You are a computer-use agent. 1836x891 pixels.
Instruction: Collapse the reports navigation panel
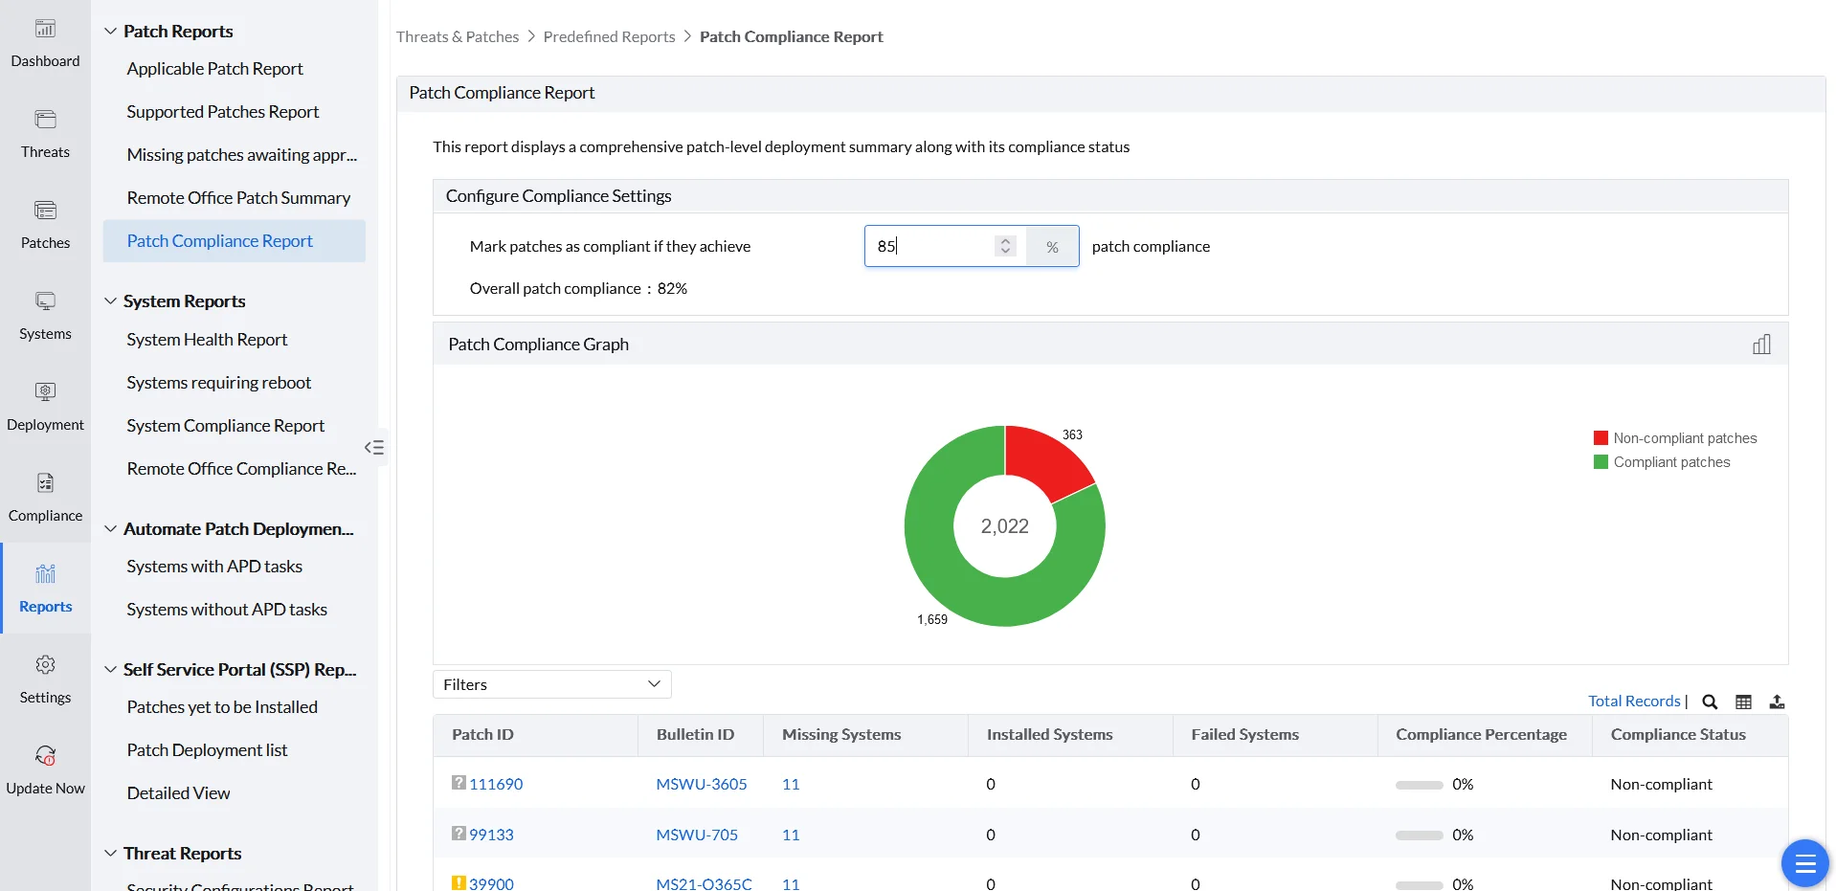pos(374,447)
